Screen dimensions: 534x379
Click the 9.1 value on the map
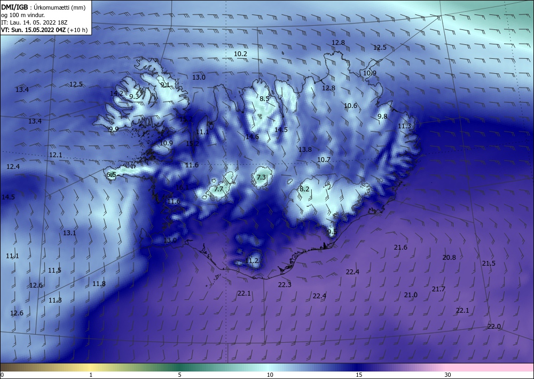(x=165, y=84)
